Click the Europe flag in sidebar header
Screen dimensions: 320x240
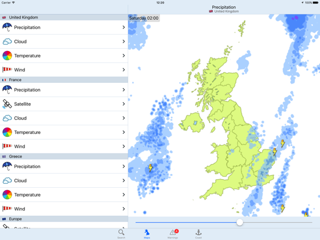[4, 219]
